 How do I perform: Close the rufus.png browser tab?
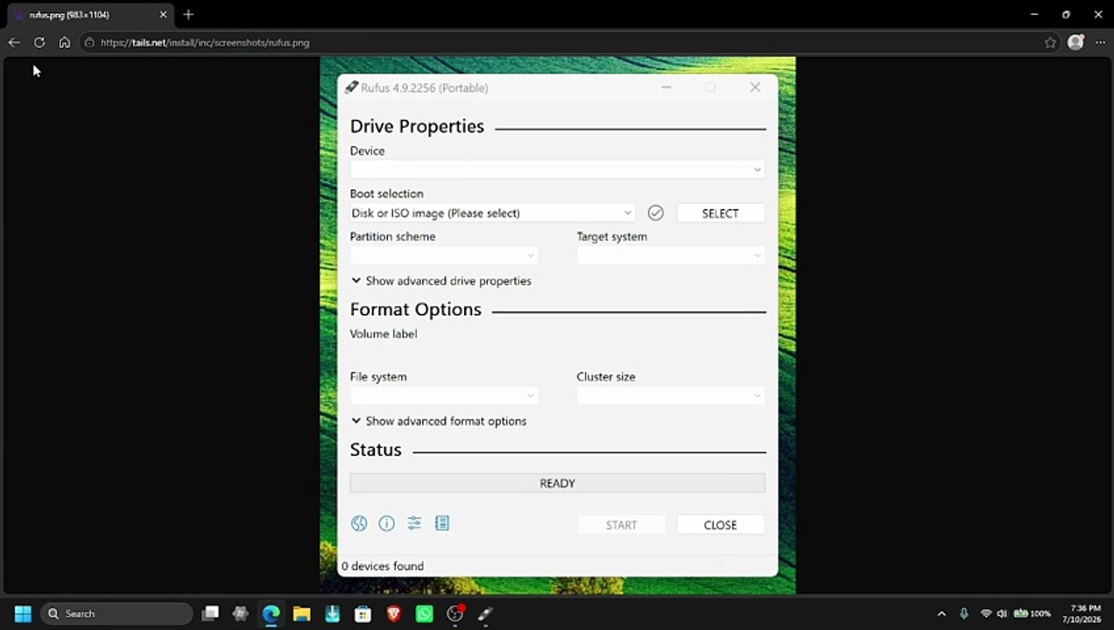tap(163, 15)
